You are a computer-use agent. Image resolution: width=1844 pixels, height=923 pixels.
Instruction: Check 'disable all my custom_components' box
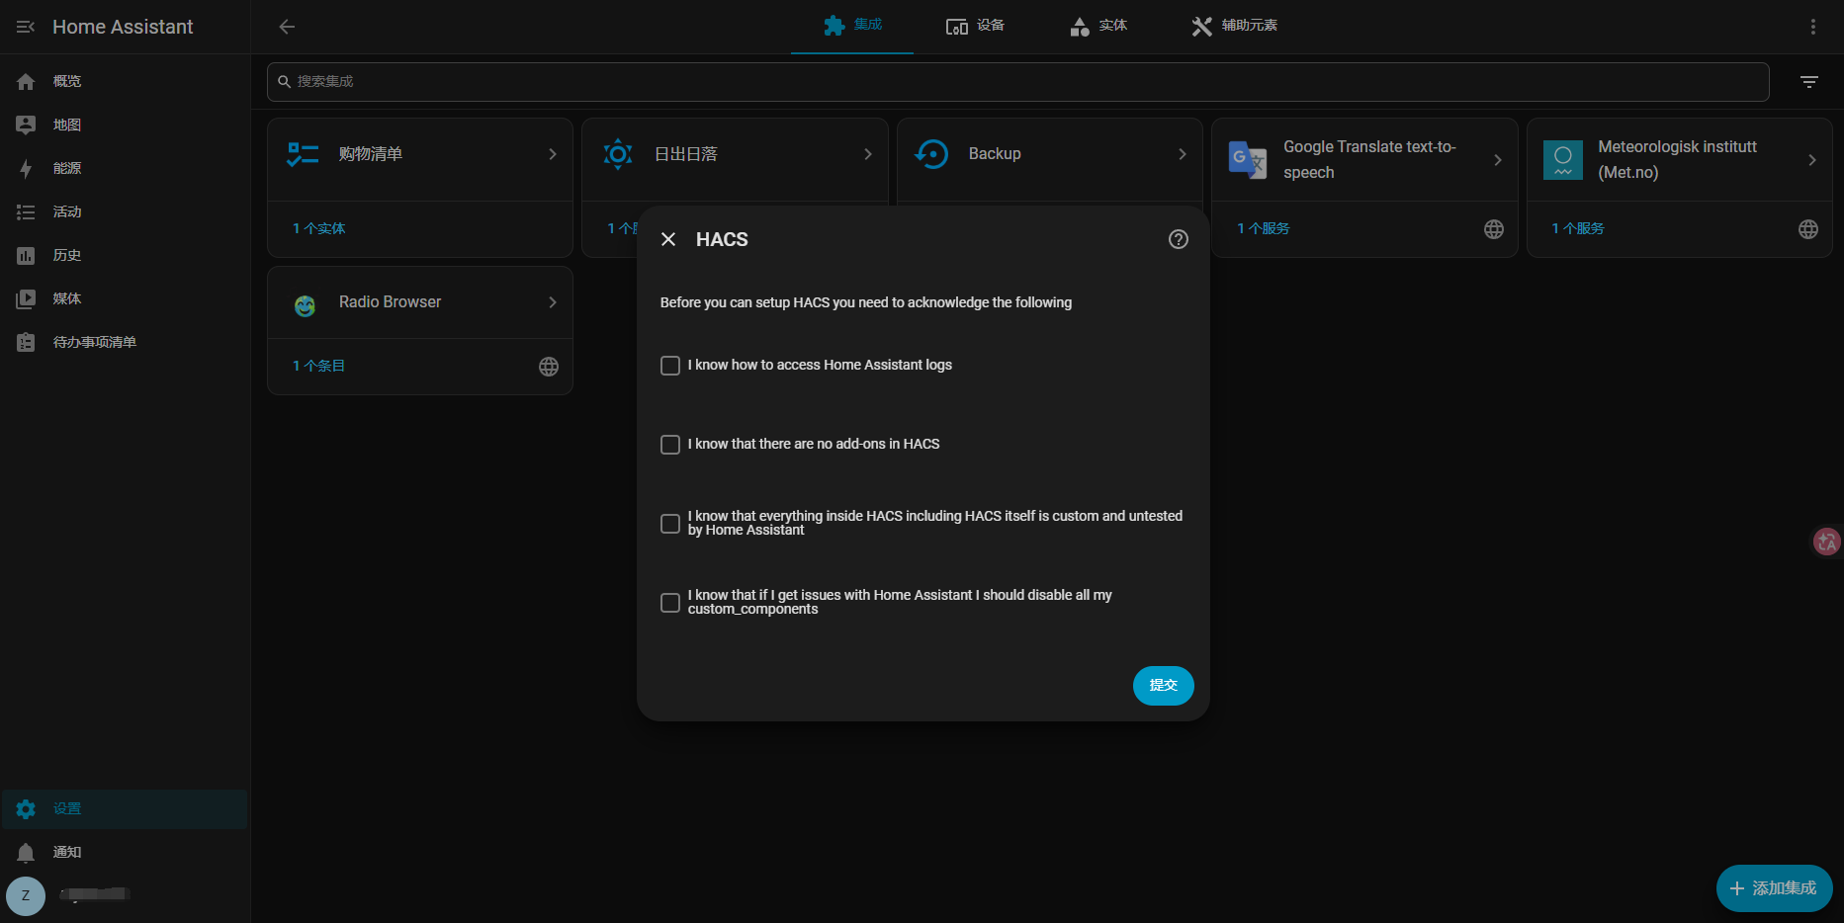[670, 603]
